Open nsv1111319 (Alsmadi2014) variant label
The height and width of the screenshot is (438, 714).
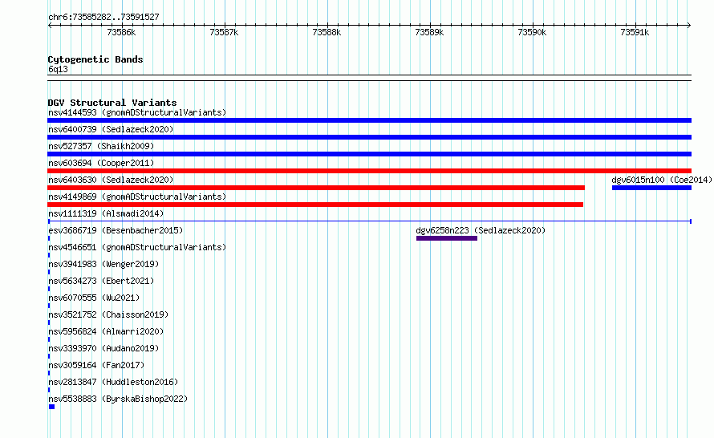[106, 213]
